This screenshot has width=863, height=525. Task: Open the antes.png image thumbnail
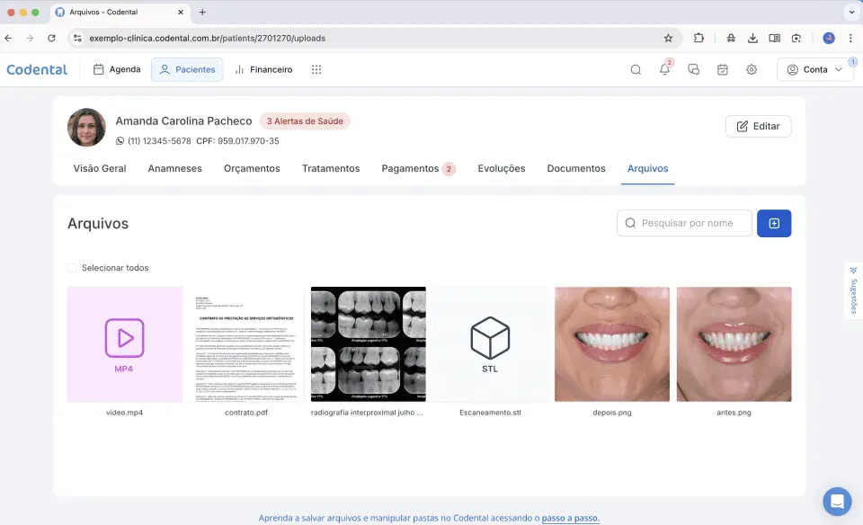(734, 344)
